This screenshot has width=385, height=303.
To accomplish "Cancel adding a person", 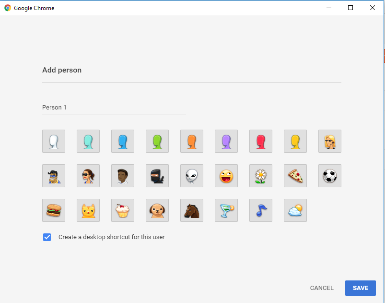I will (x=322, y=288).
